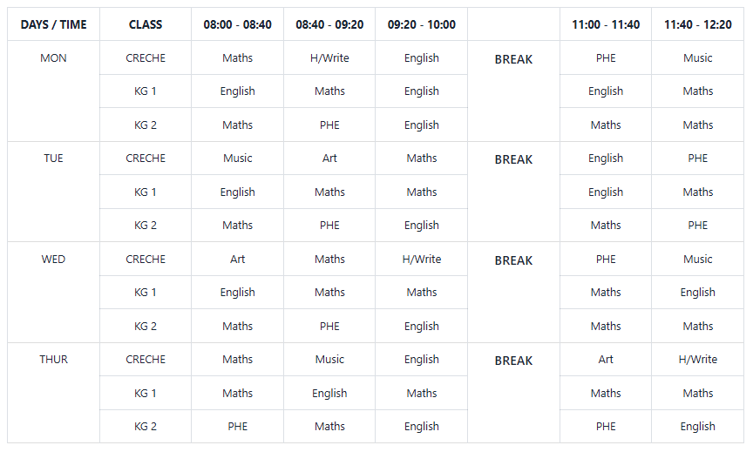Click Tuesday CRECHE's Art lesson
Viewport: 753px width, 452px height.
point(329,159)
